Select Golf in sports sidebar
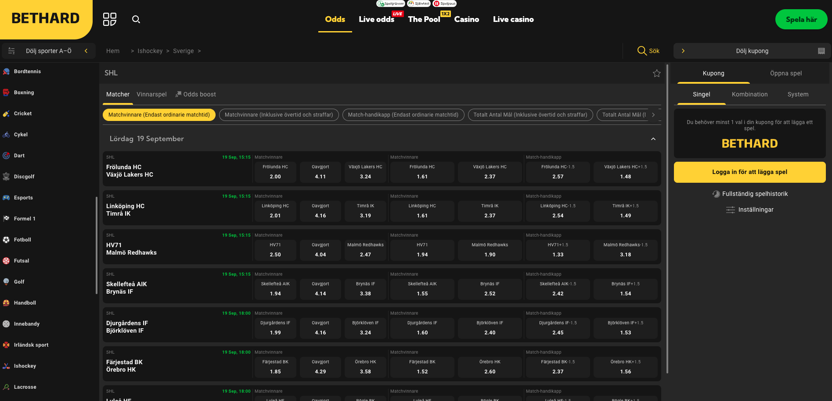832x401 pixels. coord(19,282)
